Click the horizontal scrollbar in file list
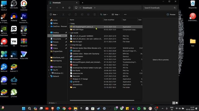The height and width of the screenshot is (111, 199). click(x=102, y=101)
